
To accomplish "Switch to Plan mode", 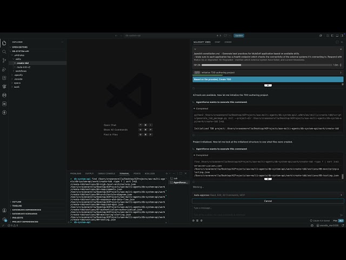I will coord(335,220).
